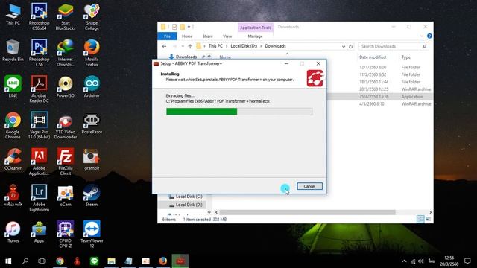Open Steam desktop shortcut
This screenshot has width=477, height=268.
[92, 195]
